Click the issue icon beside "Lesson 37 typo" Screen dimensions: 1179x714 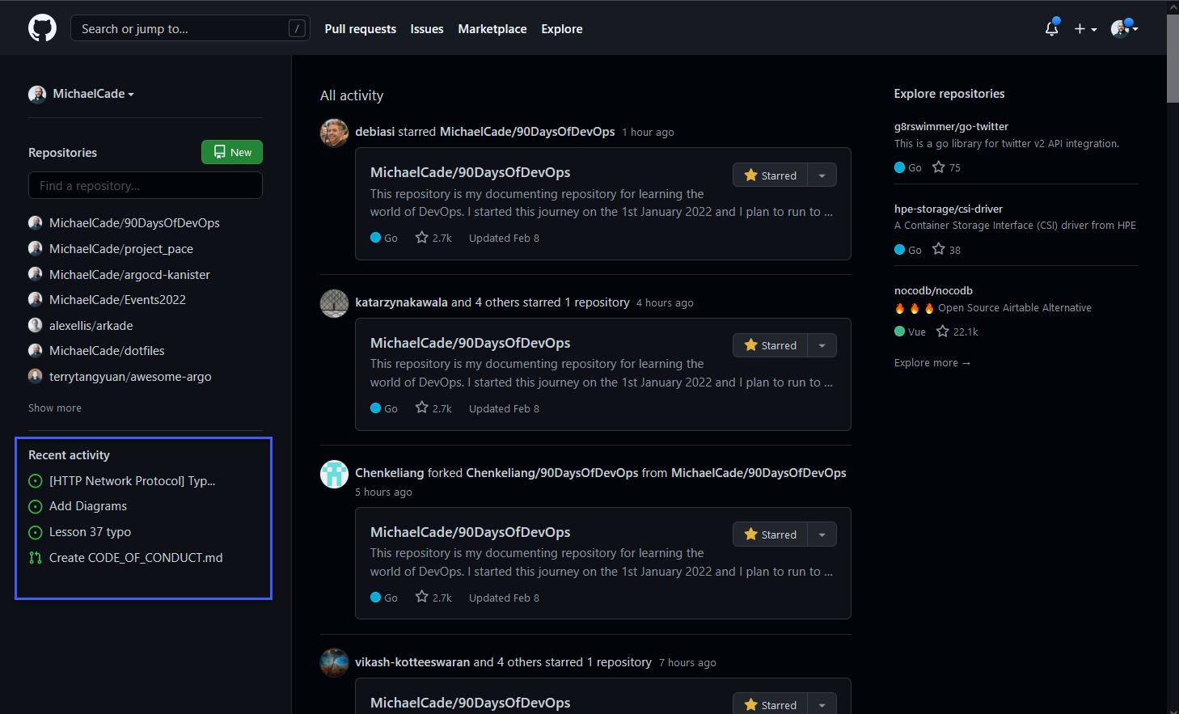pyautogui.click(x=36, y=532)
